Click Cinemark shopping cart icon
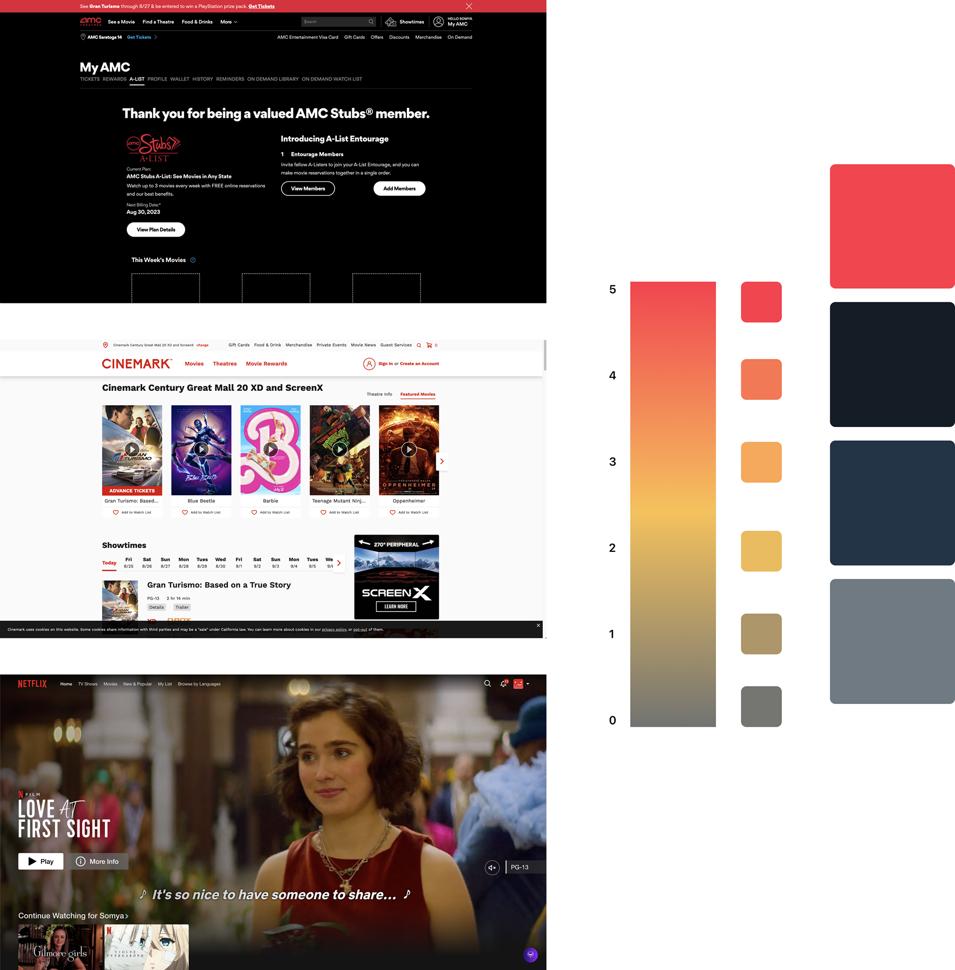 (429, 346)
